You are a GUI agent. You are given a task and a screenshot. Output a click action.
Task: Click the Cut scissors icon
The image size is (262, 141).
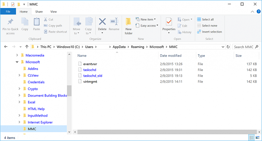click(x=45, y=19)
